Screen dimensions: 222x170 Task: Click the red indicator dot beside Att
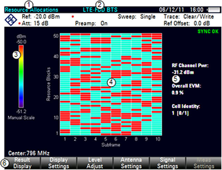[19, 23]
